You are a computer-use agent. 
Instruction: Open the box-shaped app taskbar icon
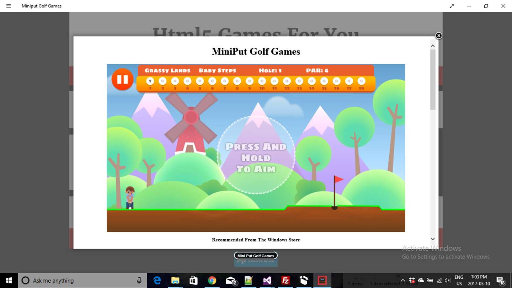click(304, 281)
